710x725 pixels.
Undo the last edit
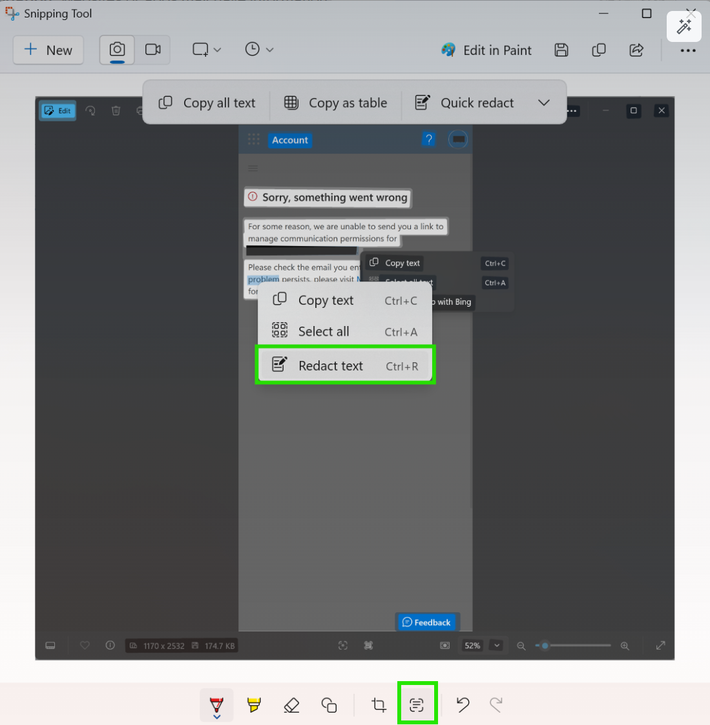pyautogui.click(x=463, y=704)
